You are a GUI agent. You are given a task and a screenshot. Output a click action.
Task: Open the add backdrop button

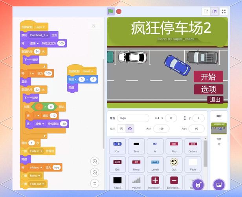click(x=219, y=185)
